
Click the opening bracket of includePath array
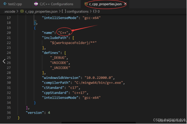pyautogui.click(x=73, y=38)
